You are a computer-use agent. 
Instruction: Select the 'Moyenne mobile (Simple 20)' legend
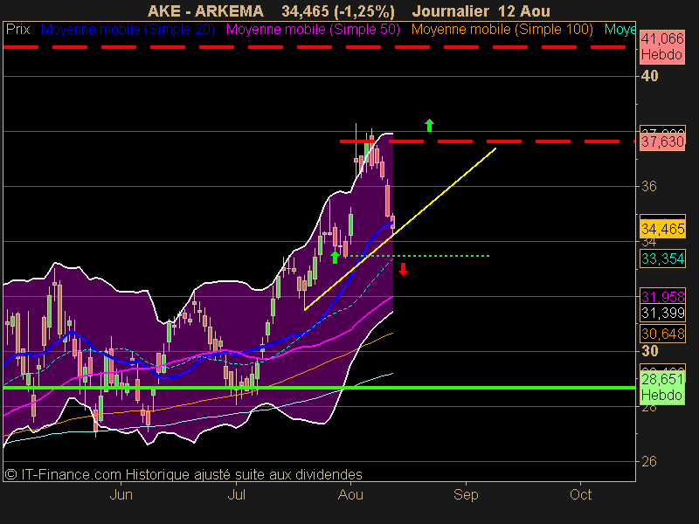click(x=128, y=30)
